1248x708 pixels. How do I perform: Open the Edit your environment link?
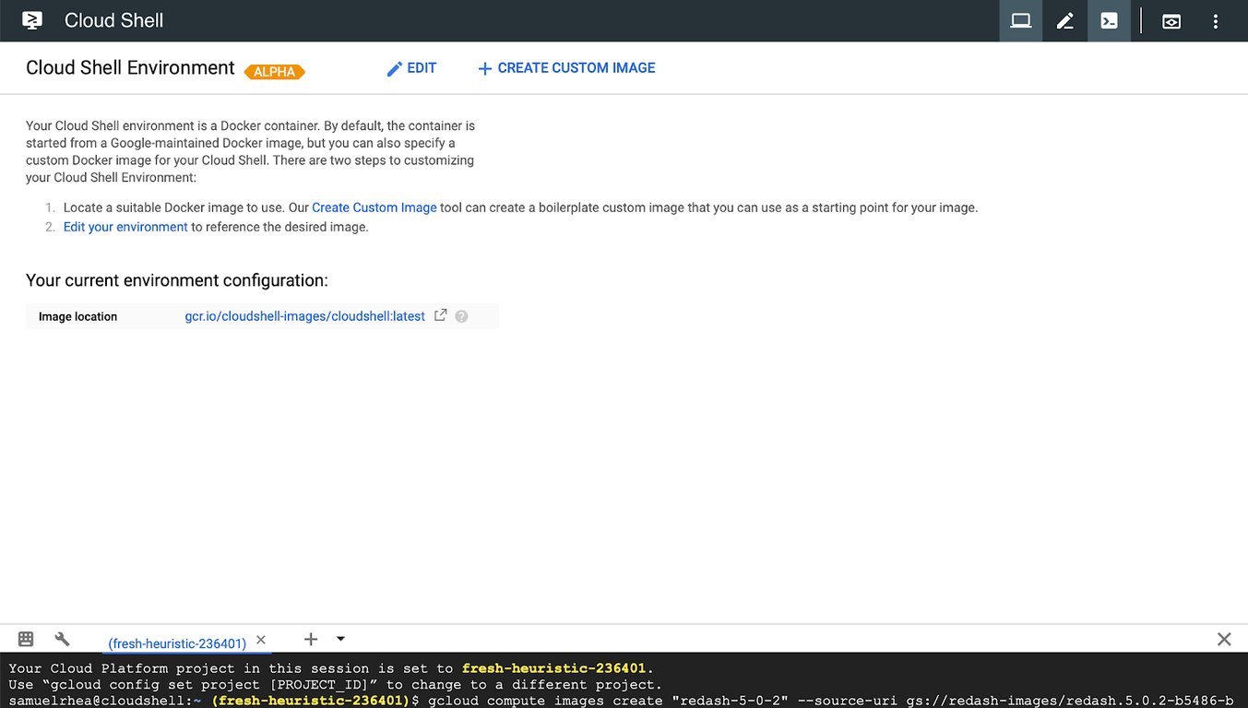[125, 227]
